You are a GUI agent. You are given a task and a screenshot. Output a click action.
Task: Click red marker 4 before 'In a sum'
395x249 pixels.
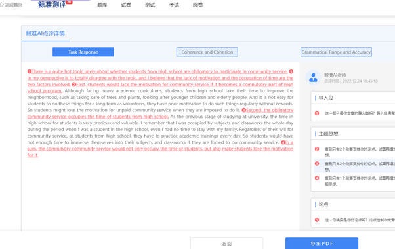tap(283, 142)
